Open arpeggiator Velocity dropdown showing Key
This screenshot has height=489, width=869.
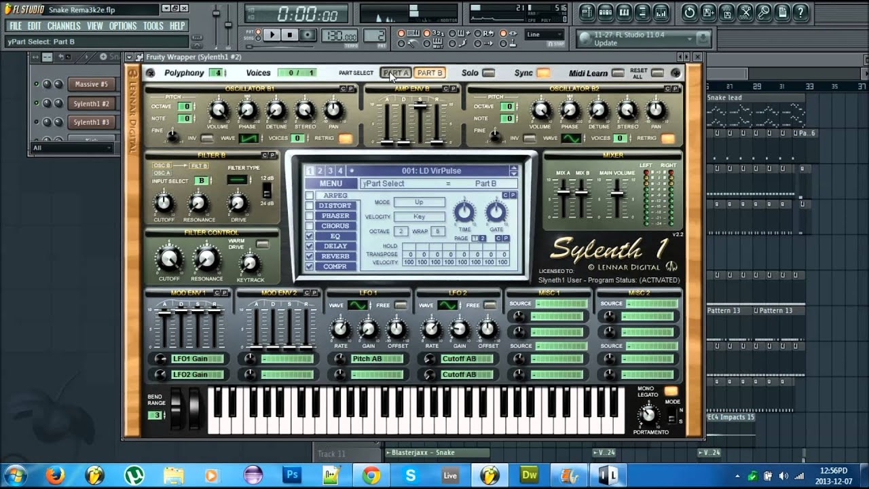pos(420,217)
